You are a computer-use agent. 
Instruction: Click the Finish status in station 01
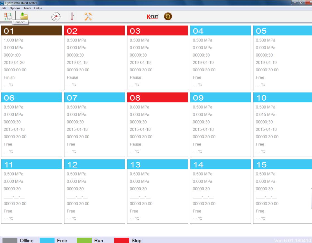[x=9, y=77]
